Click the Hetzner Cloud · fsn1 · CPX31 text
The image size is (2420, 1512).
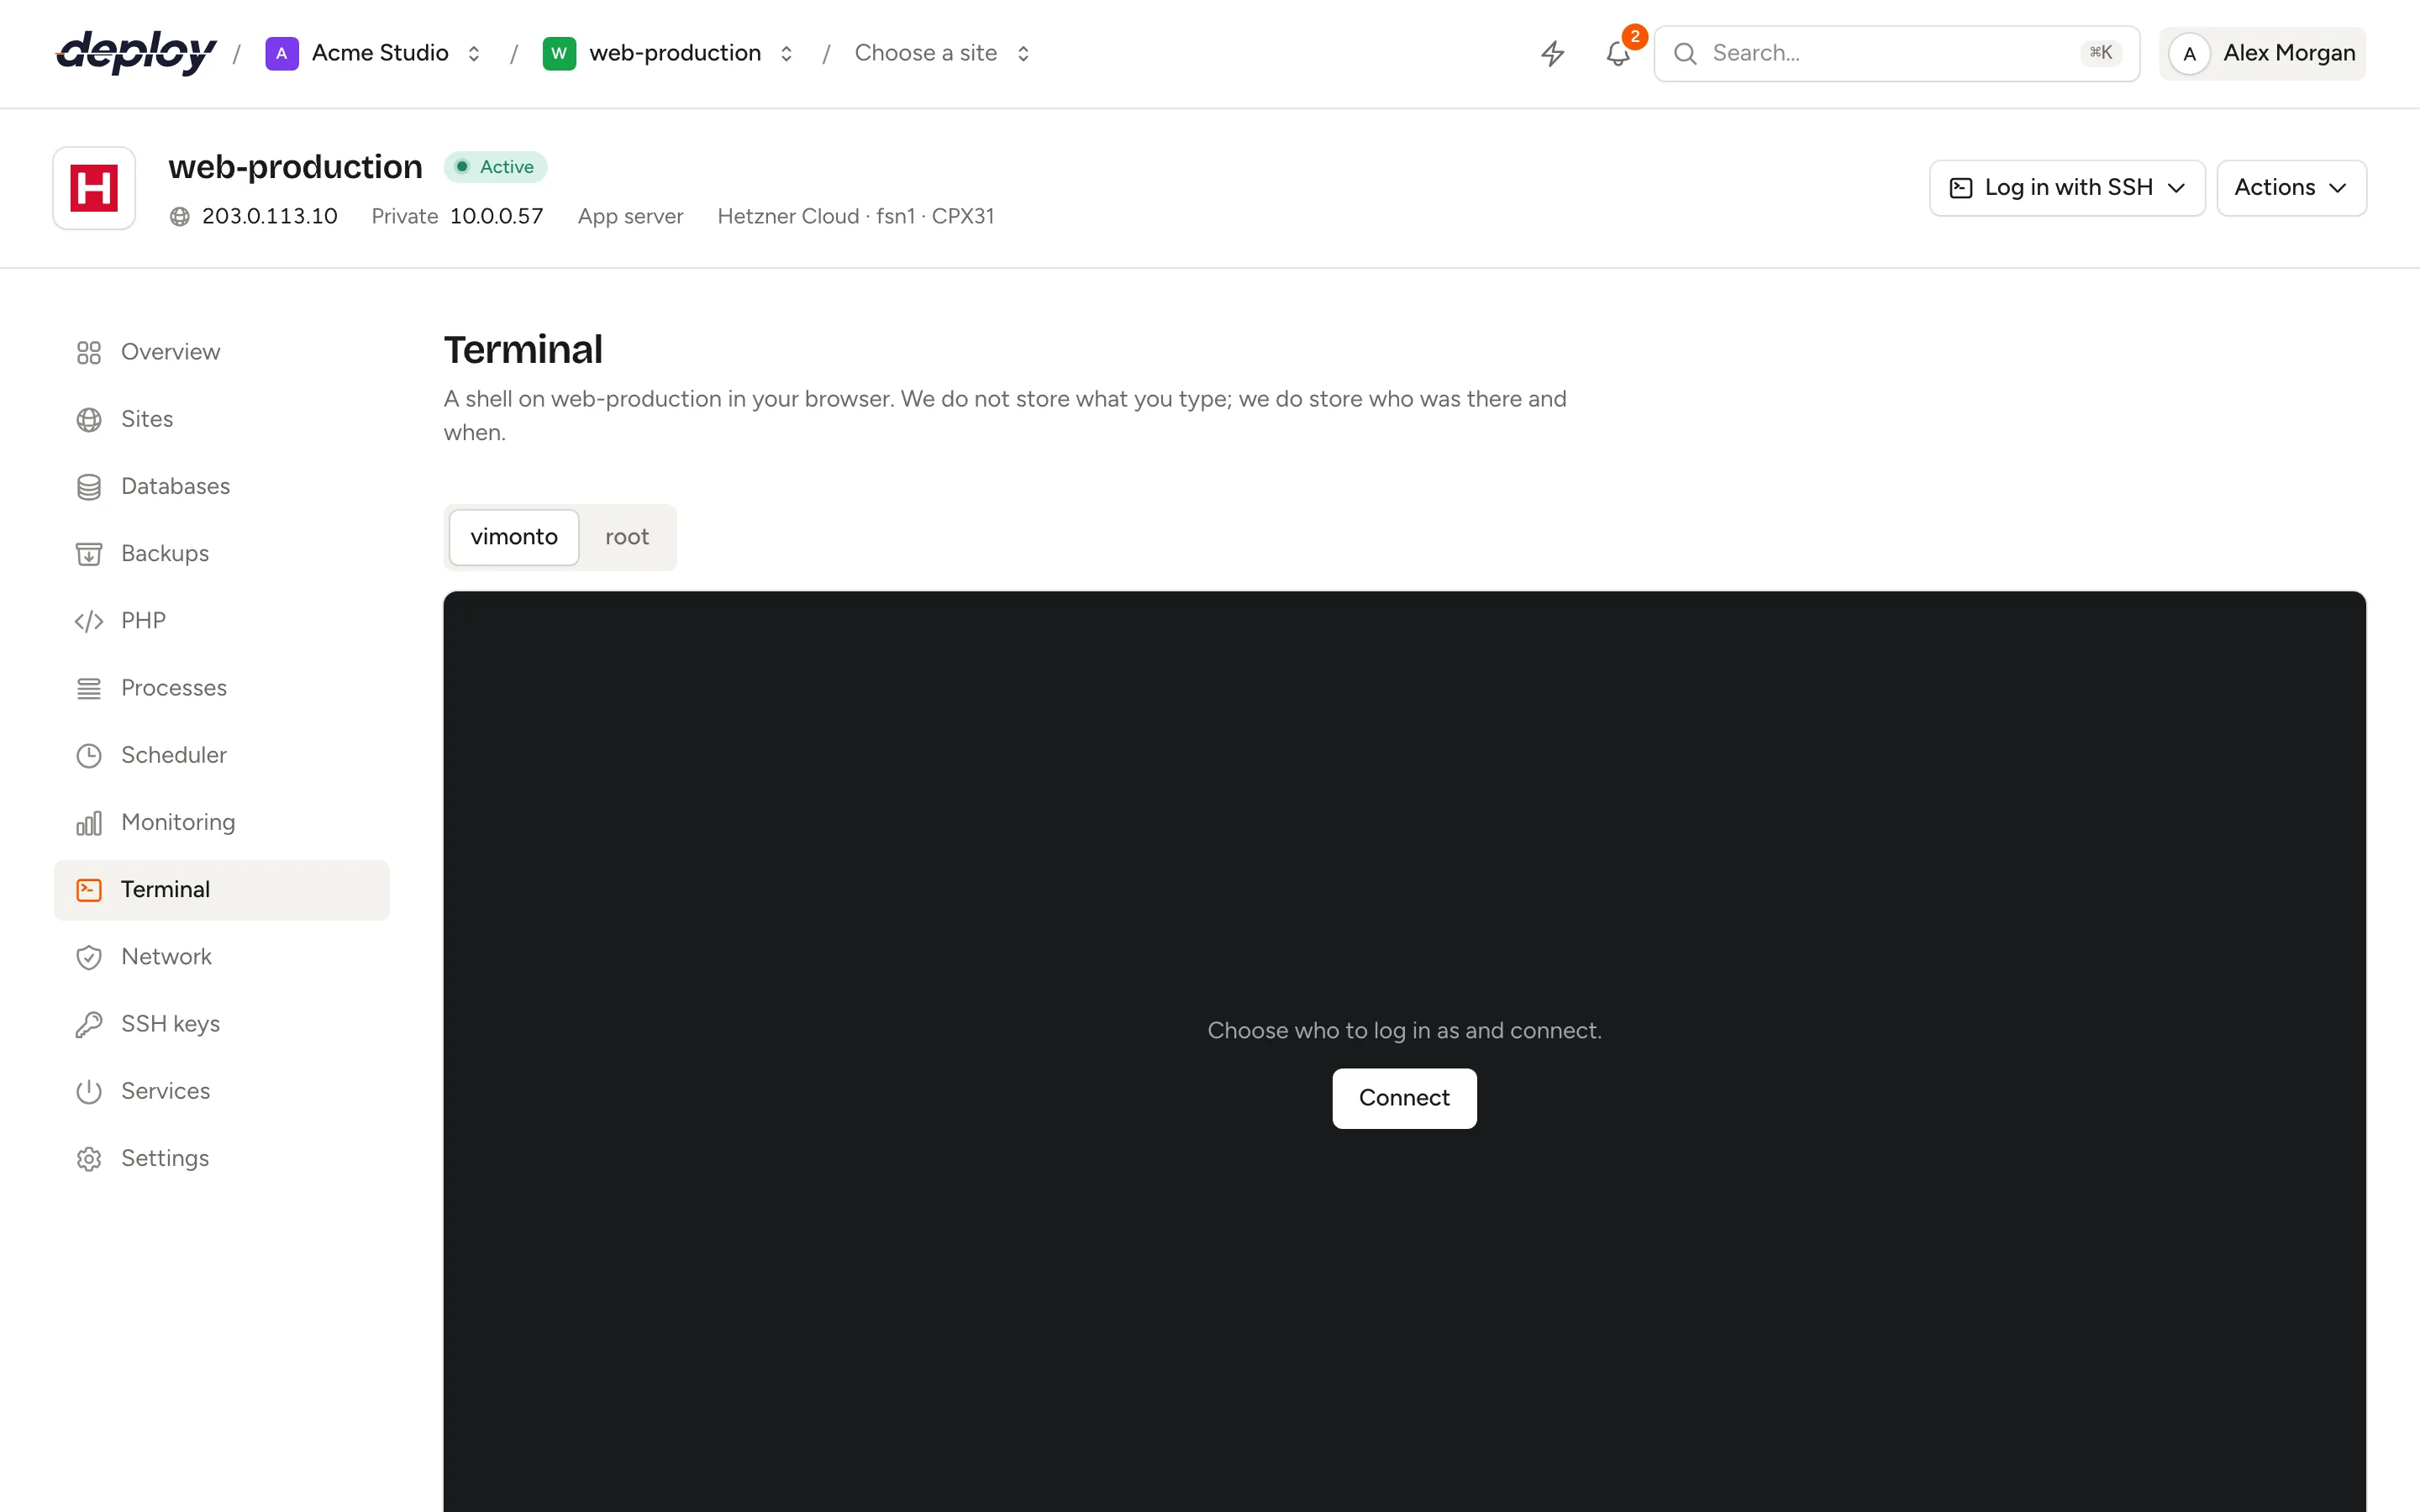coord(856,216)
